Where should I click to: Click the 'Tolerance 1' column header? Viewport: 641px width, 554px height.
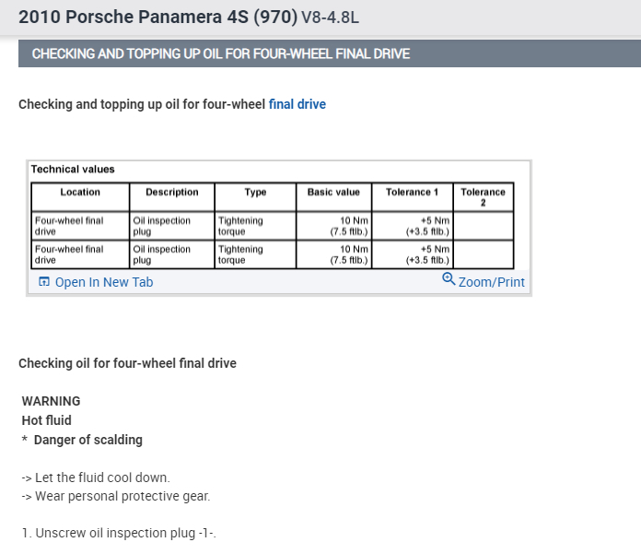pos(412,193)
